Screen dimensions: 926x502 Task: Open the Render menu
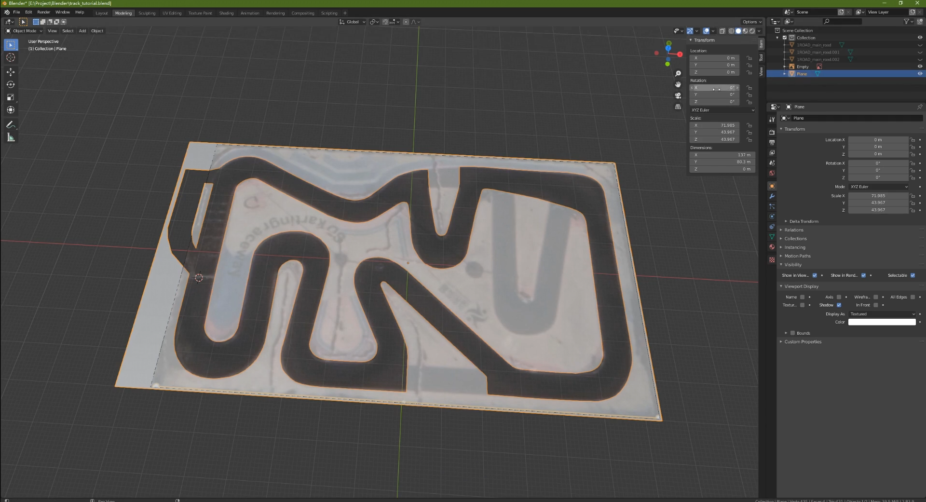point(43,12)
